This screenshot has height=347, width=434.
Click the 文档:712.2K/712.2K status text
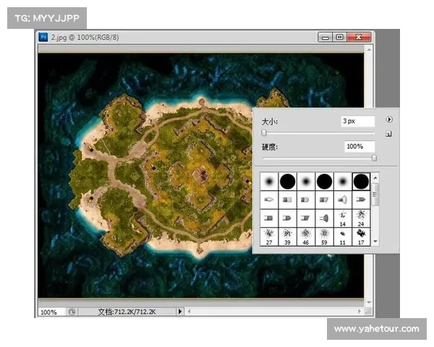pyautogui.click(x=127, y=312)
